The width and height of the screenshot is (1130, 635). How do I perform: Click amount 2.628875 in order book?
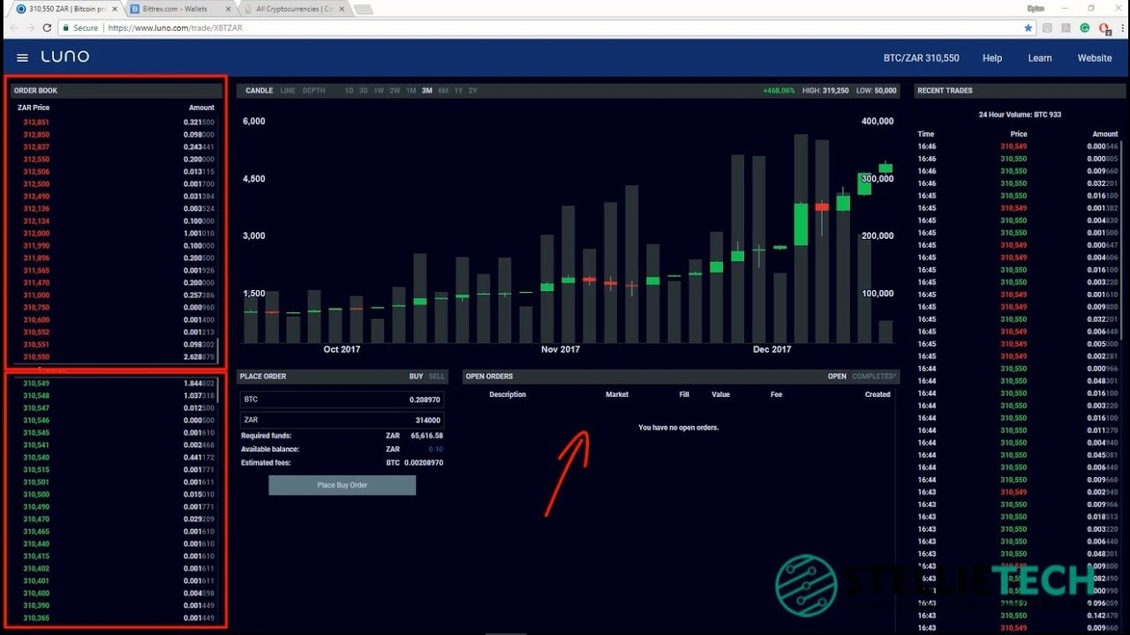point(199,357)
